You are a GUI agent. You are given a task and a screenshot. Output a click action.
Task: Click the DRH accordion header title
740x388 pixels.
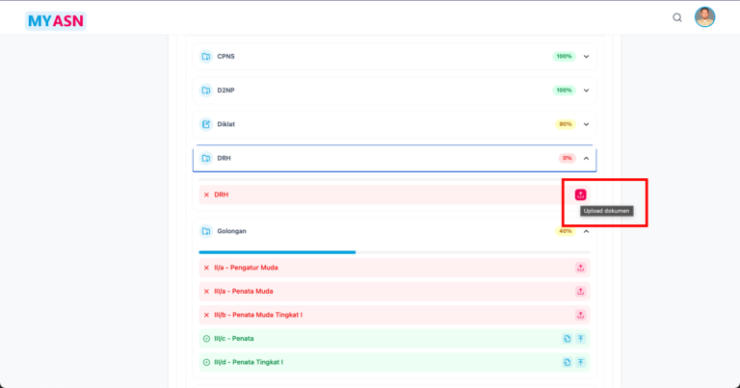(x=224, y=158)
